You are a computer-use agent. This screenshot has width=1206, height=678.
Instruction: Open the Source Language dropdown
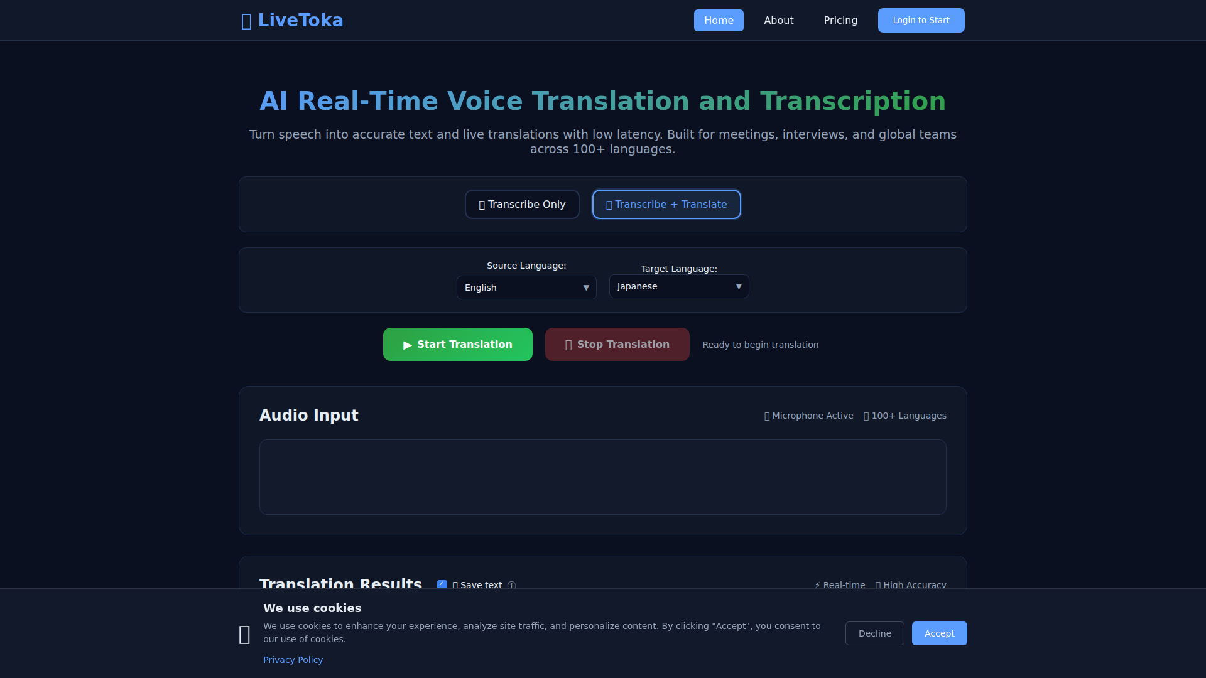526,288
